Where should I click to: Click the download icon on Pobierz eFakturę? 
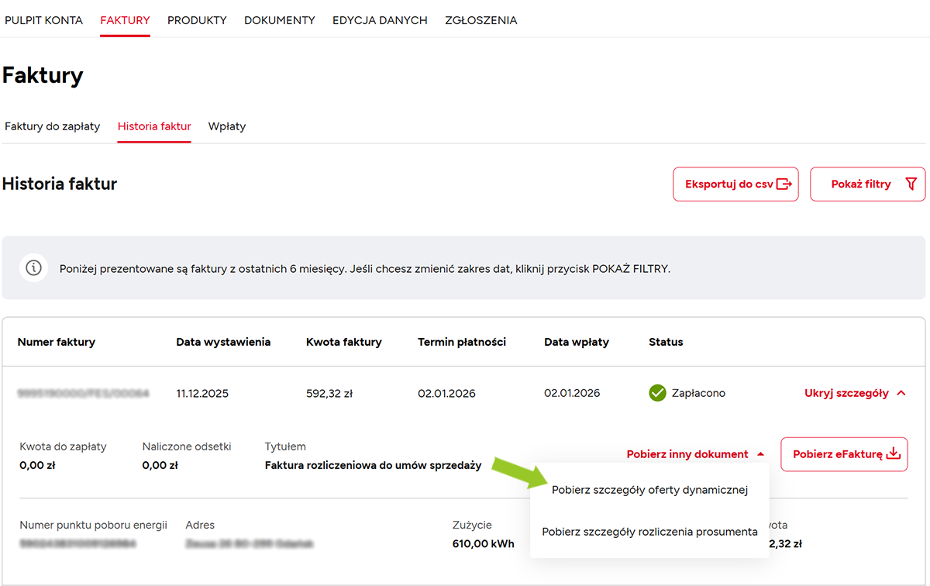point(894,454)
